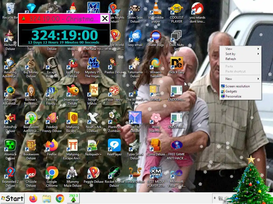Image resolution: width=273 pixels, height=204 pixels.
Task: Expand the View submenu
Action: click(x=240, y=49)
